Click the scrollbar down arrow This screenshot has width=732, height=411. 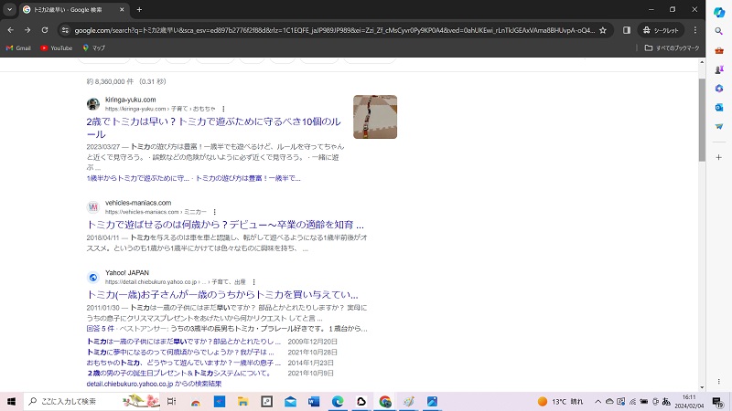coord(702,387)
